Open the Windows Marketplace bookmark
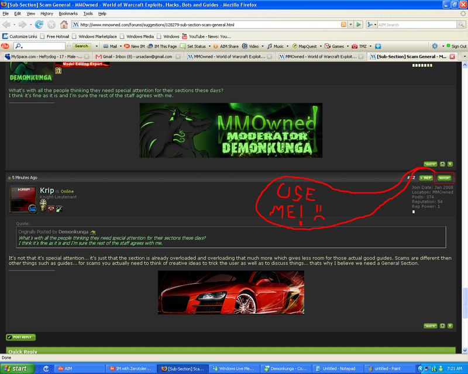 tap(94, 36)
